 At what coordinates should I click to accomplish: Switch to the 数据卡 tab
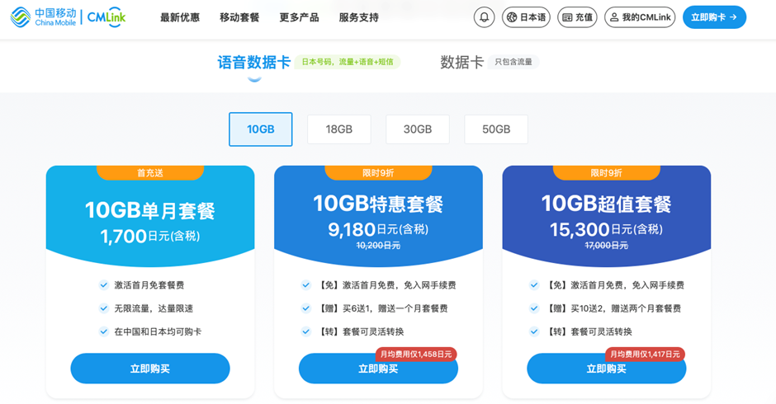[461, 62]
